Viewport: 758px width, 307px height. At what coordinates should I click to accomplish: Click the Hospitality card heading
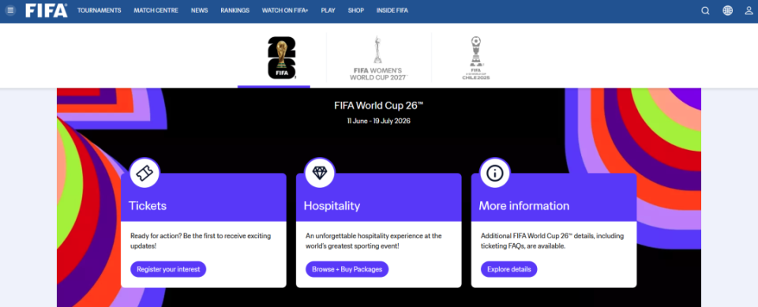[332, 206]
